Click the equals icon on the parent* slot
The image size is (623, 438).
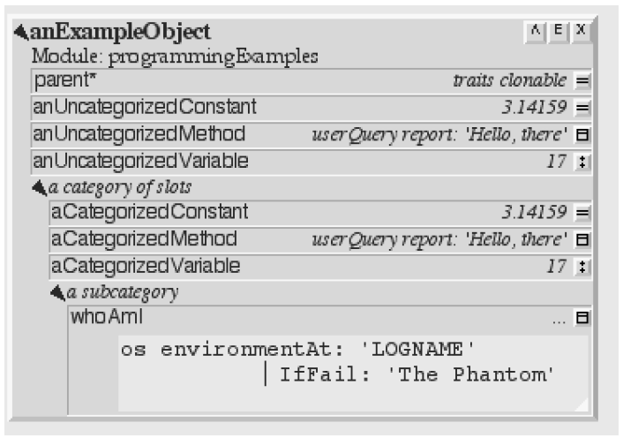click(x=582, y=81)
